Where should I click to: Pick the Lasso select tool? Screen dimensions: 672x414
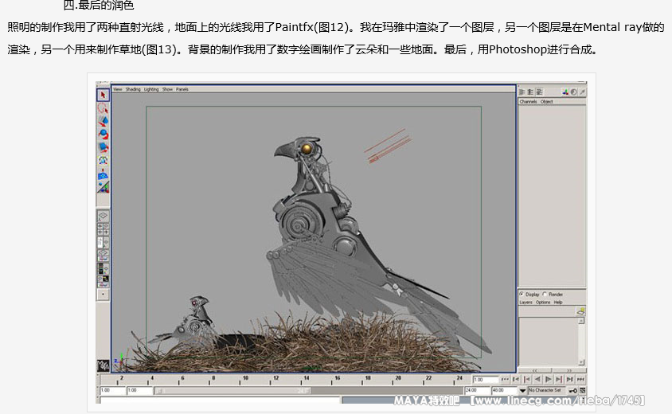coord(103,108)
